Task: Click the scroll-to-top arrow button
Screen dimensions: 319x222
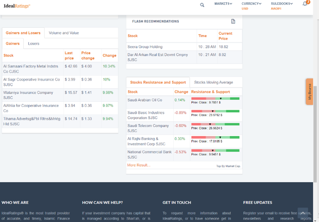Action: click(303, 213)
